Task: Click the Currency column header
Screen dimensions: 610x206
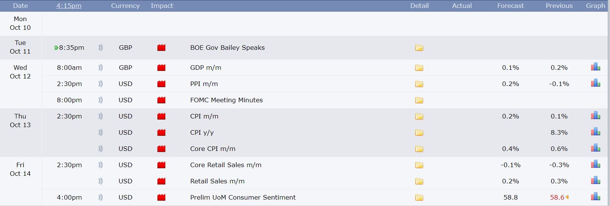Action: (125, 6)
